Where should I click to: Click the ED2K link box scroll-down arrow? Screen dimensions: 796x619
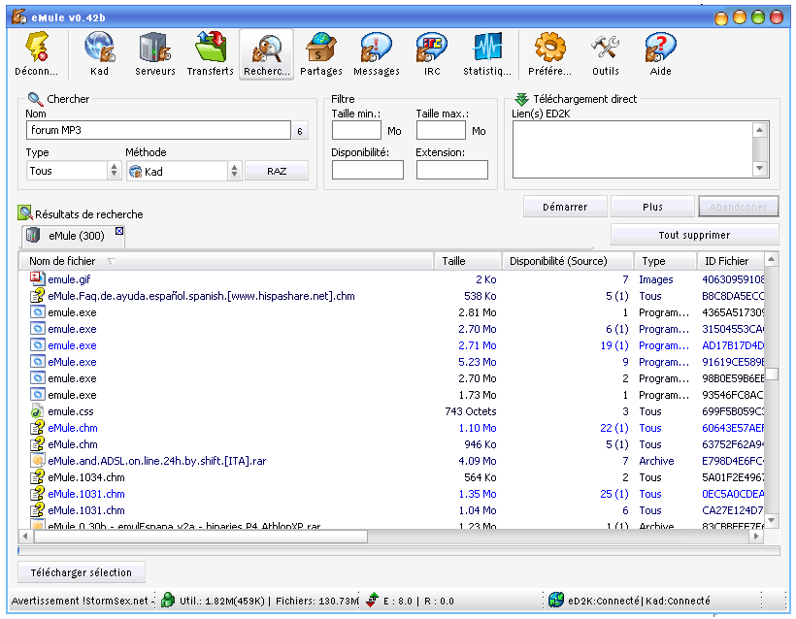(x=760, y=168)
